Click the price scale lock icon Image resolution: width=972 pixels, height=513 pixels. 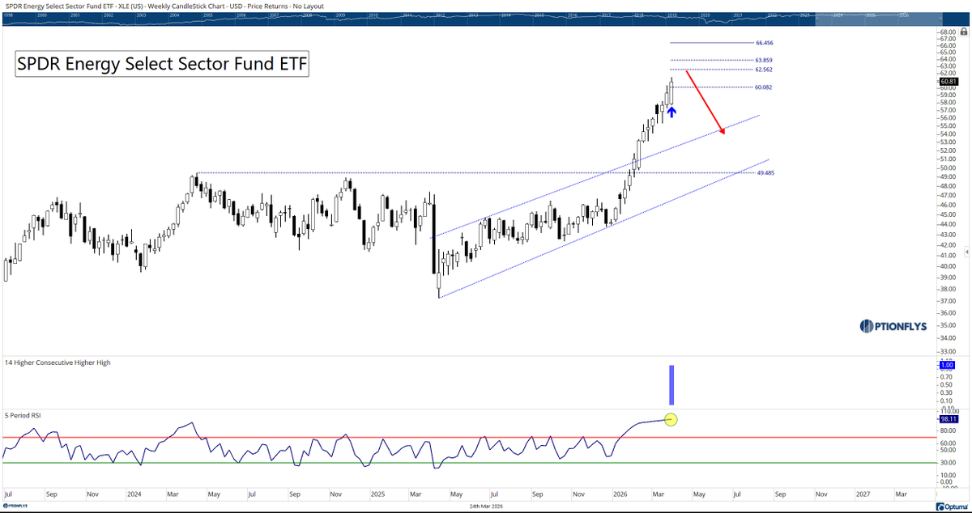(x=966, y=32)
